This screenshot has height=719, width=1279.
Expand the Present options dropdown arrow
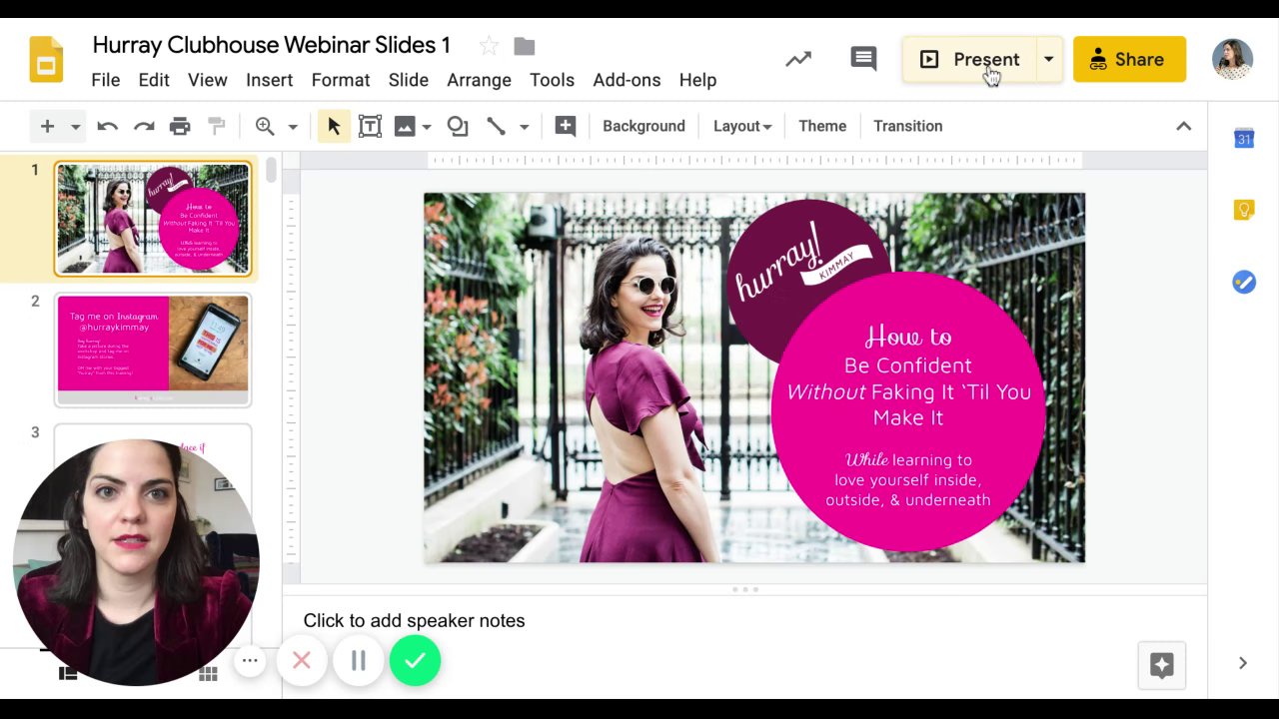pos(1048,60)
